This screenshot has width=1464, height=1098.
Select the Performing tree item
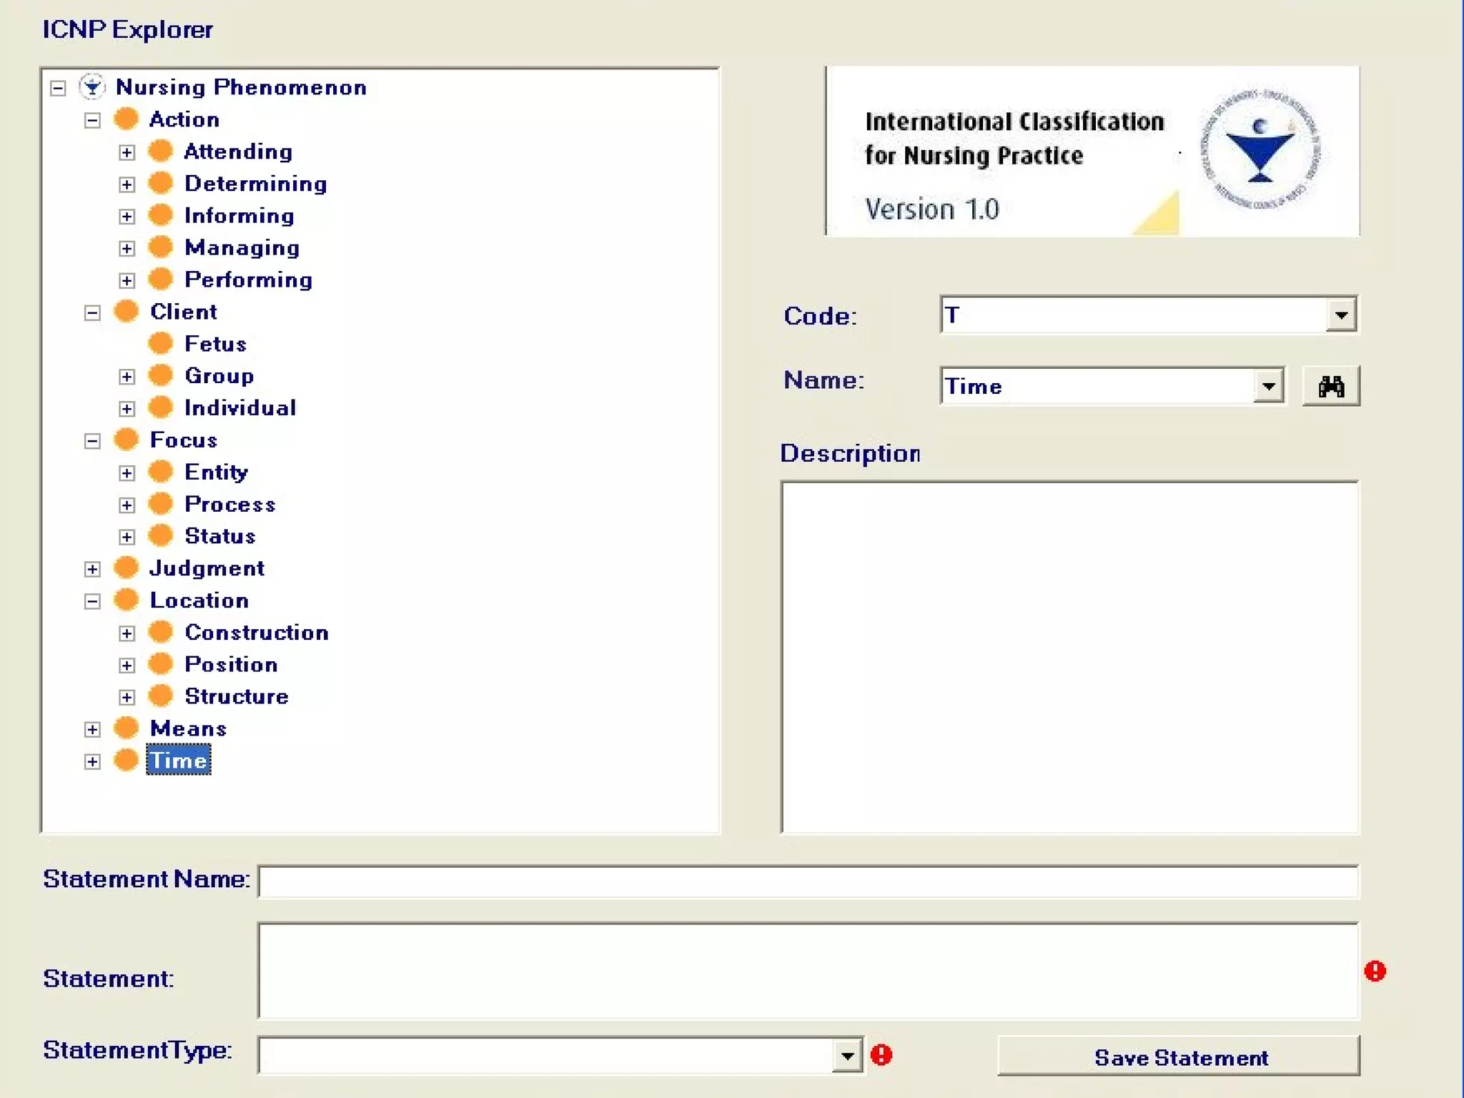pos(248,280)
